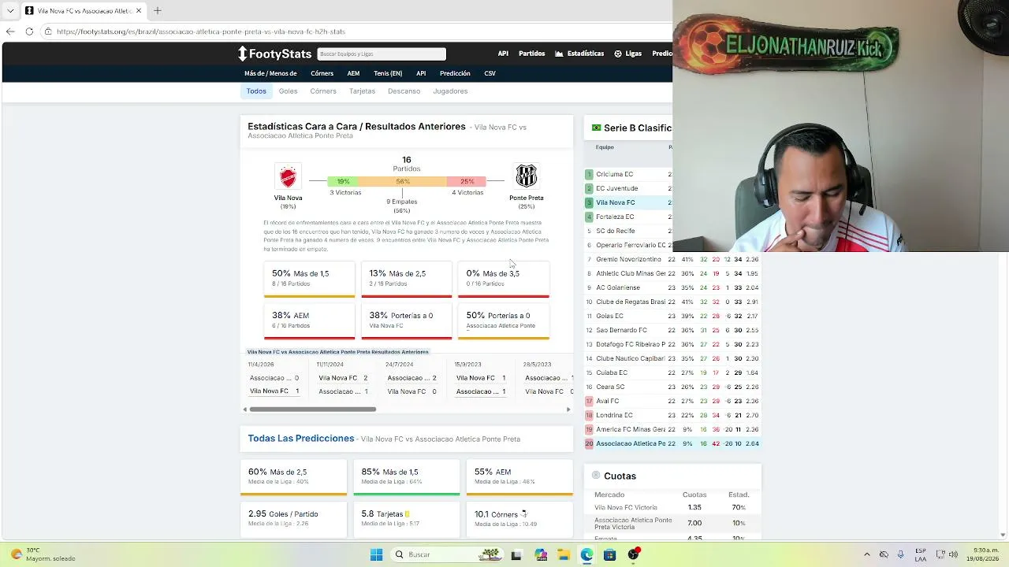
Task: Open the CSV navbar item
Action: (x=490, y=73)
